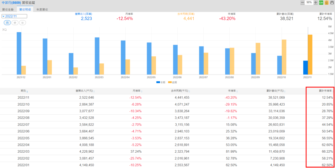Screen dimensions: 335x168
Task: Sort the 年增率 table column via sort icon
Action: click(x=237, y=91)
